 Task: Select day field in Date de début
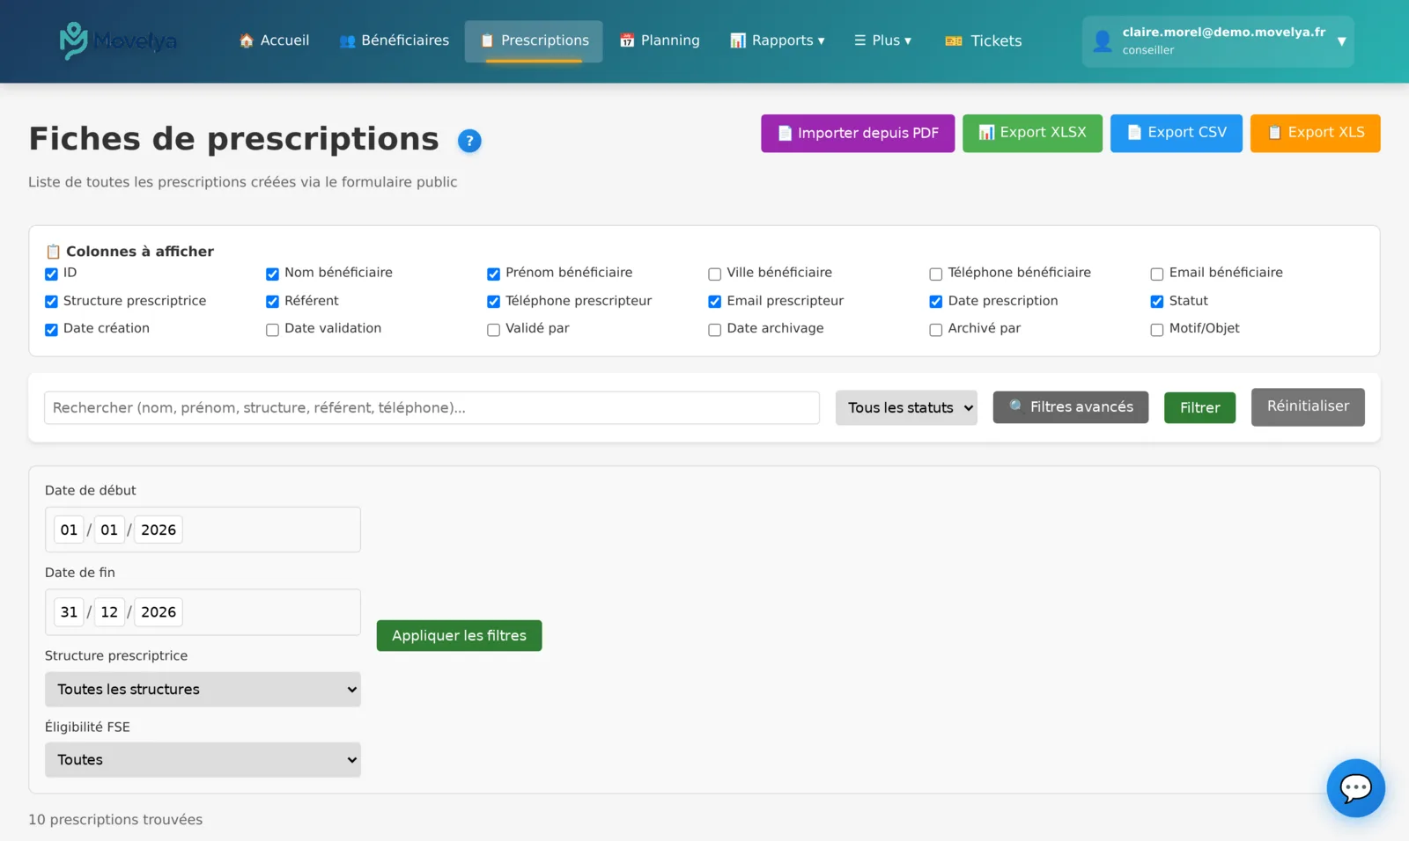pos(69,530)
